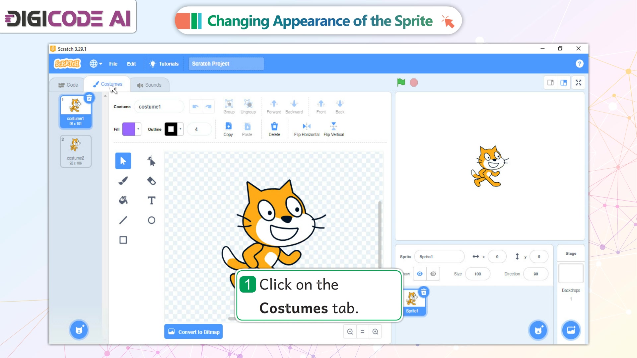Switch to small stage layout
The image size is (637, 358).
click(x=550, y=83)
